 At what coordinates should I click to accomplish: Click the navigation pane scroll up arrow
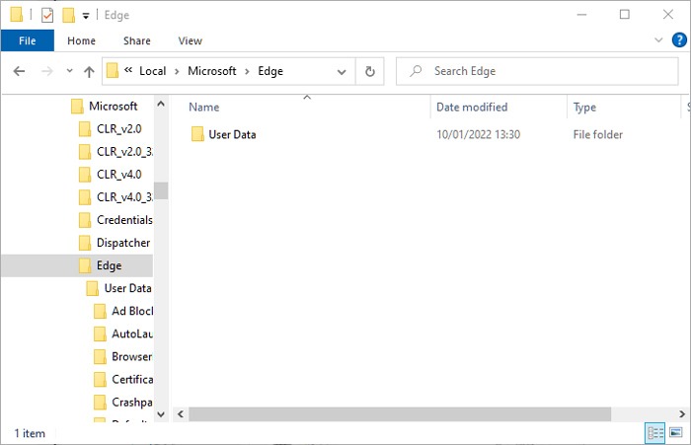pos(161,104)
